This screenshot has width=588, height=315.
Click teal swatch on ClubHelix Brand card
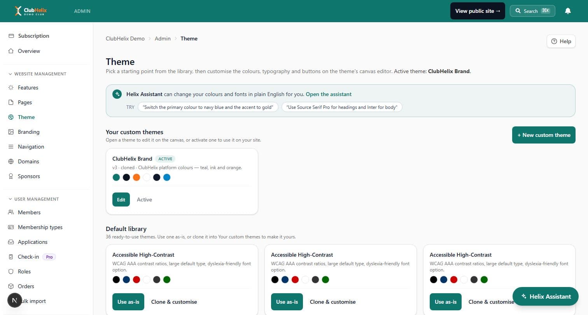coord(116,177)
